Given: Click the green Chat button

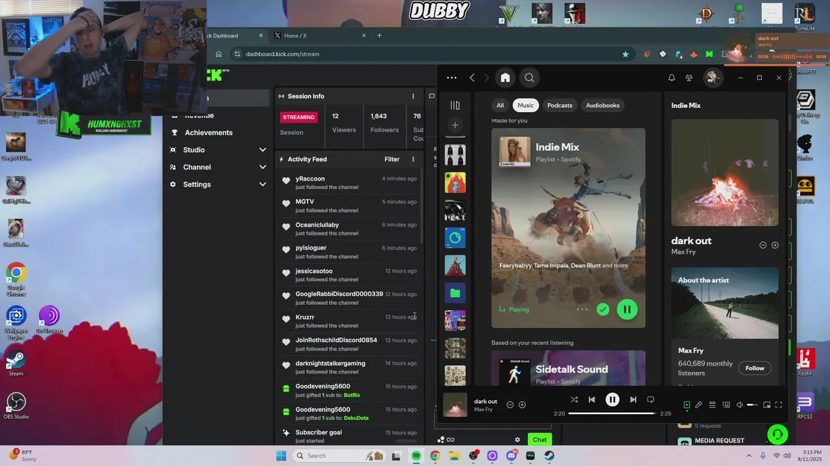Looking at the screenshot, I should [539, 439].
